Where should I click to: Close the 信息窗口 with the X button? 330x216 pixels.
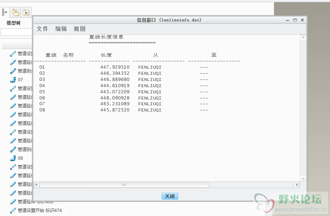(x=302, y=20)
